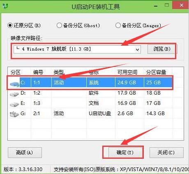
Task: Click the 浏览(B) browse button
Action: click(x=162, y=49)
